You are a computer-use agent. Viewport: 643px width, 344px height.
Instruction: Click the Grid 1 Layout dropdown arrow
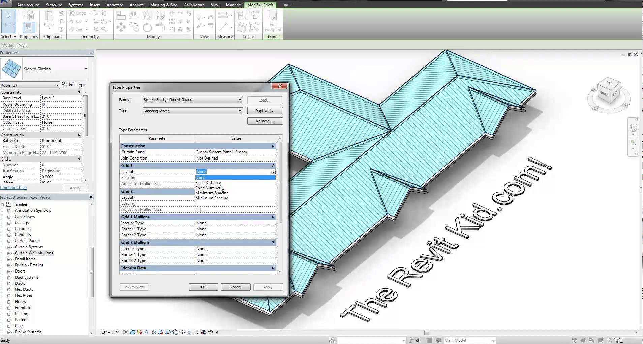pyautogui.click(x=273, y=172)
